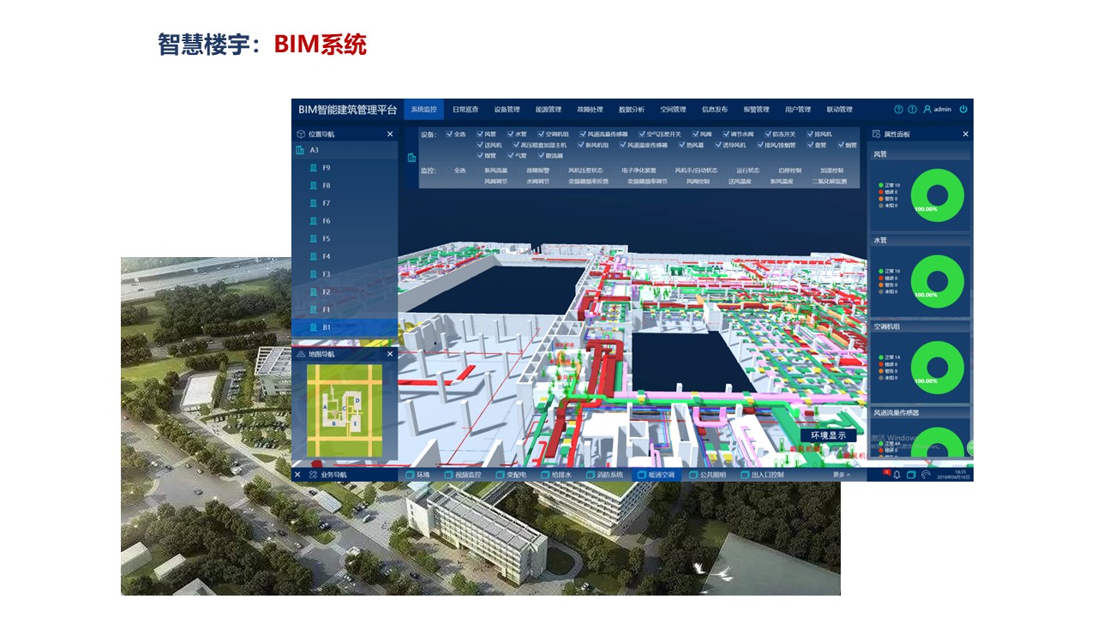Screen dimensions: 1097x617
Task: Expand the 更多 menu in the bottom bar
Action: pos(842,475)
